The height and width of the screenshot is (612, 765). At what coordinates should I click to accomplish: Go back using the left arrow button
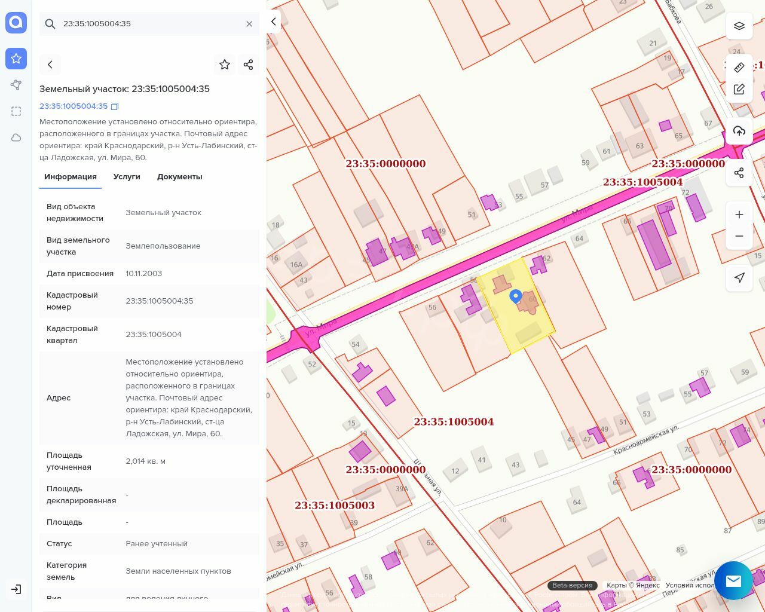pos(50,65)
